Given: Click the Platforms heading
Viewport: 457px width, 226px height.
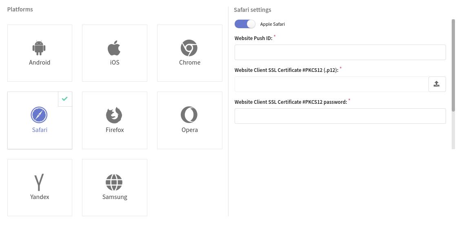Looking at the screenshot, I should pyautogui.click(x=20, y=9).
